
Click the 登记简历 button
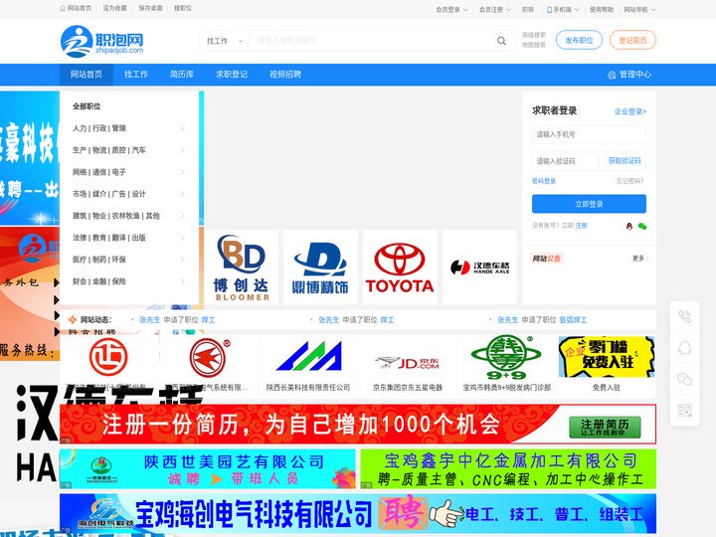click(632, 40)
